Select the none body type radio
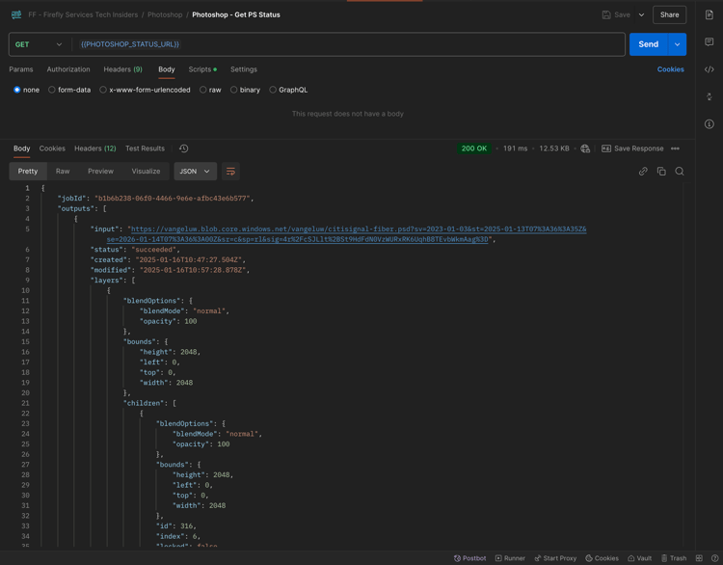The image size is (723, 565). (x=17, y=90)
